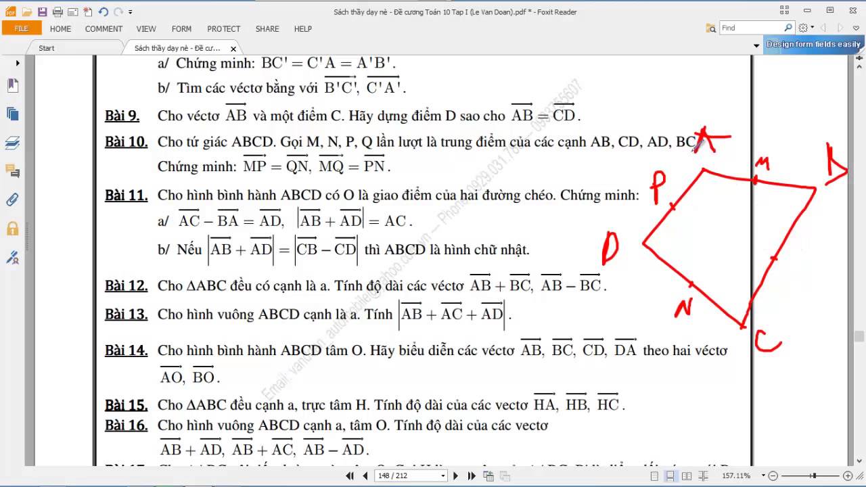Viewport: 866px width, 487px height.
Task: Open the Security lock panel
Action: [12, 229]
